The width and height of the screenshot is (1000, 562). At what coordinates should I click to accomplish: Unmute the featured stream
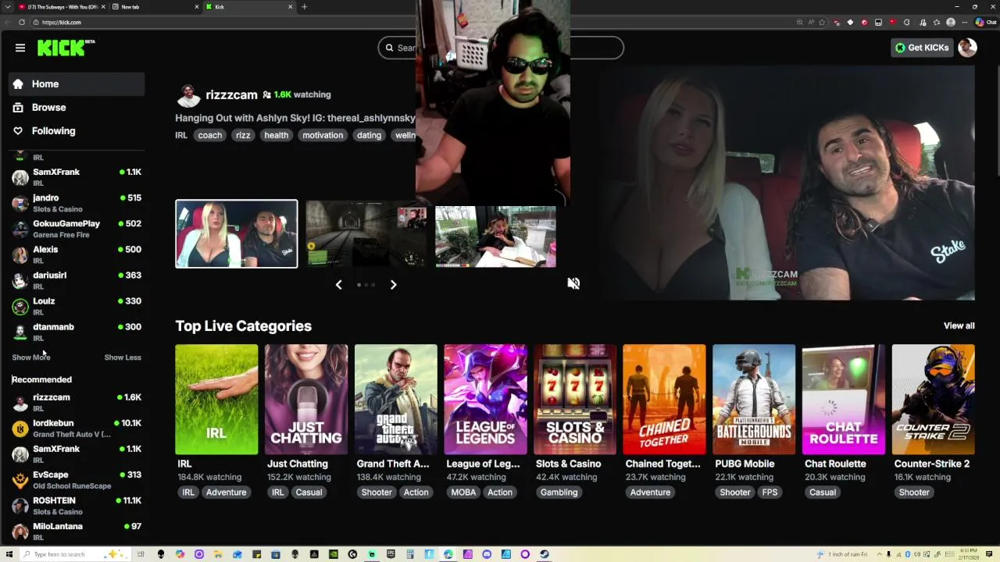[x=573, y=283]
